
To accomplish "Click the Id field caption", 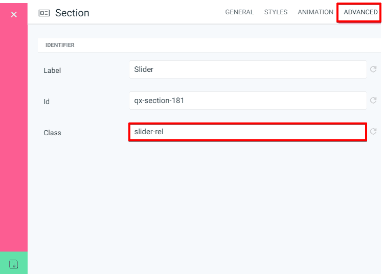I will pos(47,102).
